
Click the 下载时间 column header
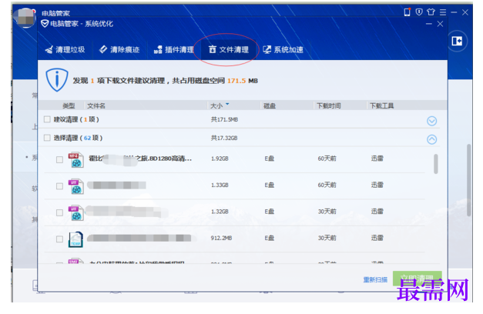click(329, 106)
